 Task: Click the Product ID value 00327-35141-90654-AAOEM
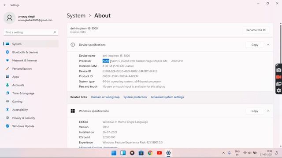[120, 76]
